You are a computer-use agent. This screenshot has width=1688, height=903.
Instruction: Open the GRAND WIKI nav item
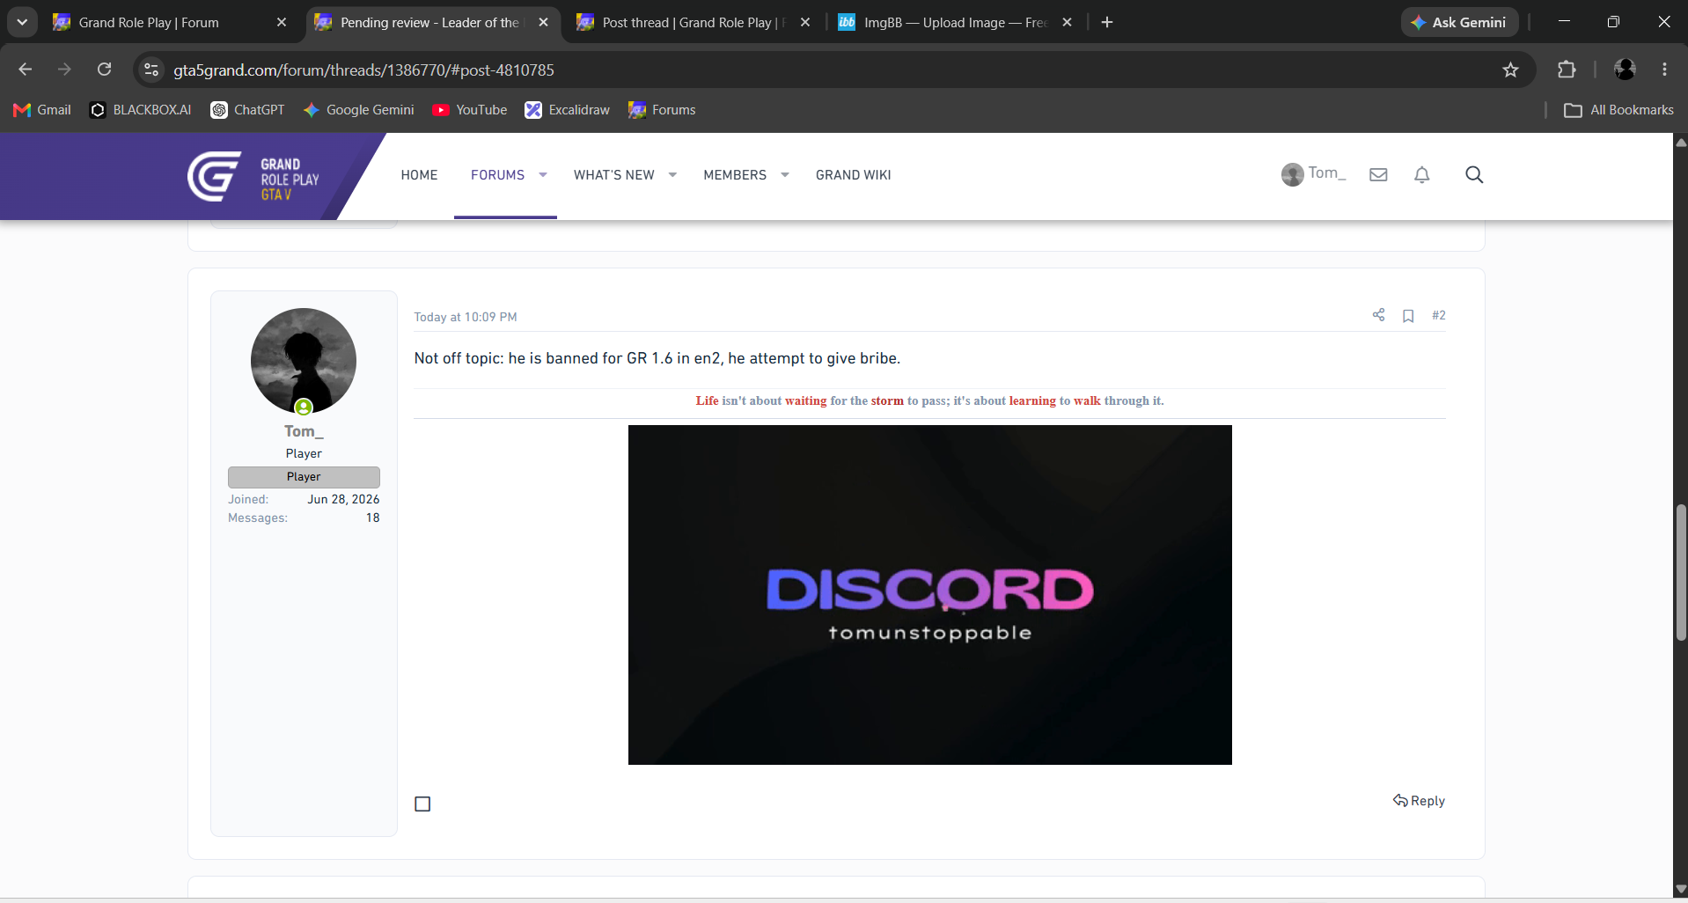point(854,175)
